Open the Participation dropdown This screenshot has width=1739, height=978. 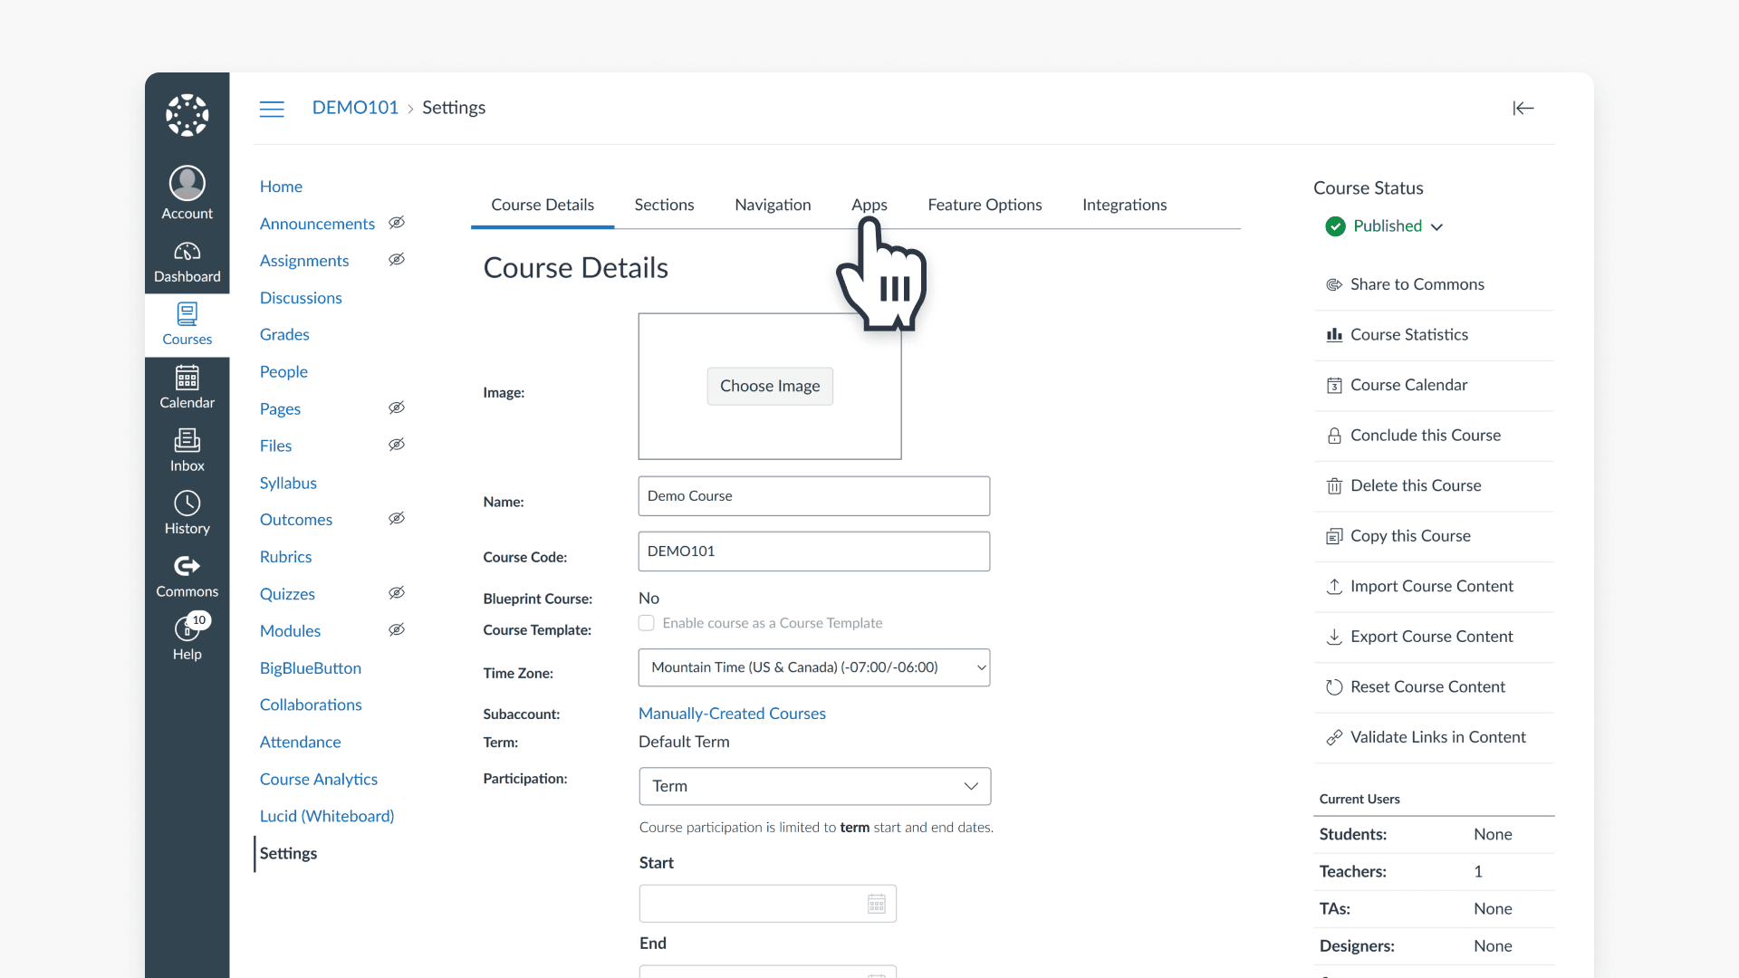pos(814,786)
